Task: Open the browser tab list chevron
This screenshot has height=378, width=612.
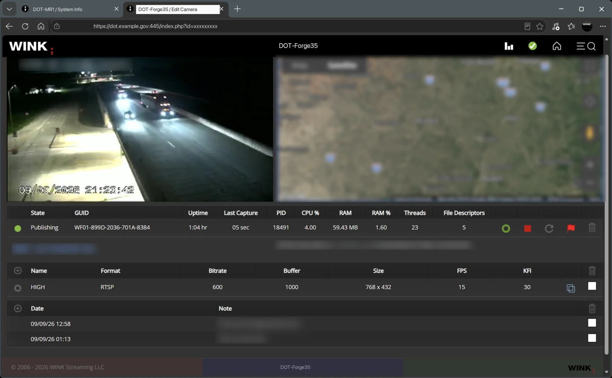Action: coord(9,9)
